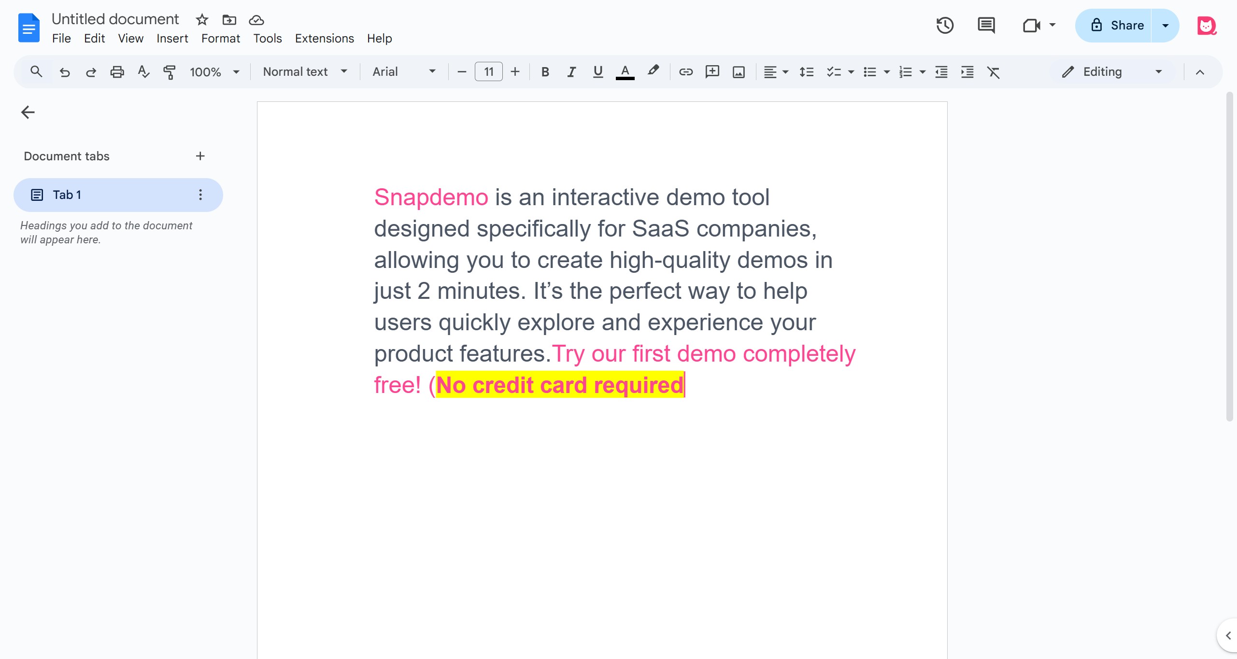Image resolution: width=1237 pixels, height=659 pixels.
Task: Undo the last action
Action: (x=65, y=72)
